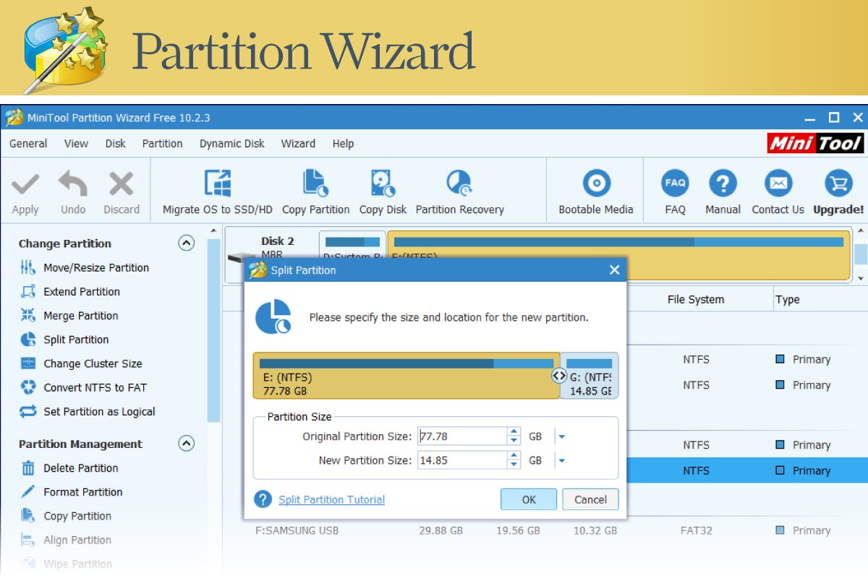Click the MiniTool logo
The height and width of the screenshot is (578, 868).
816,143
